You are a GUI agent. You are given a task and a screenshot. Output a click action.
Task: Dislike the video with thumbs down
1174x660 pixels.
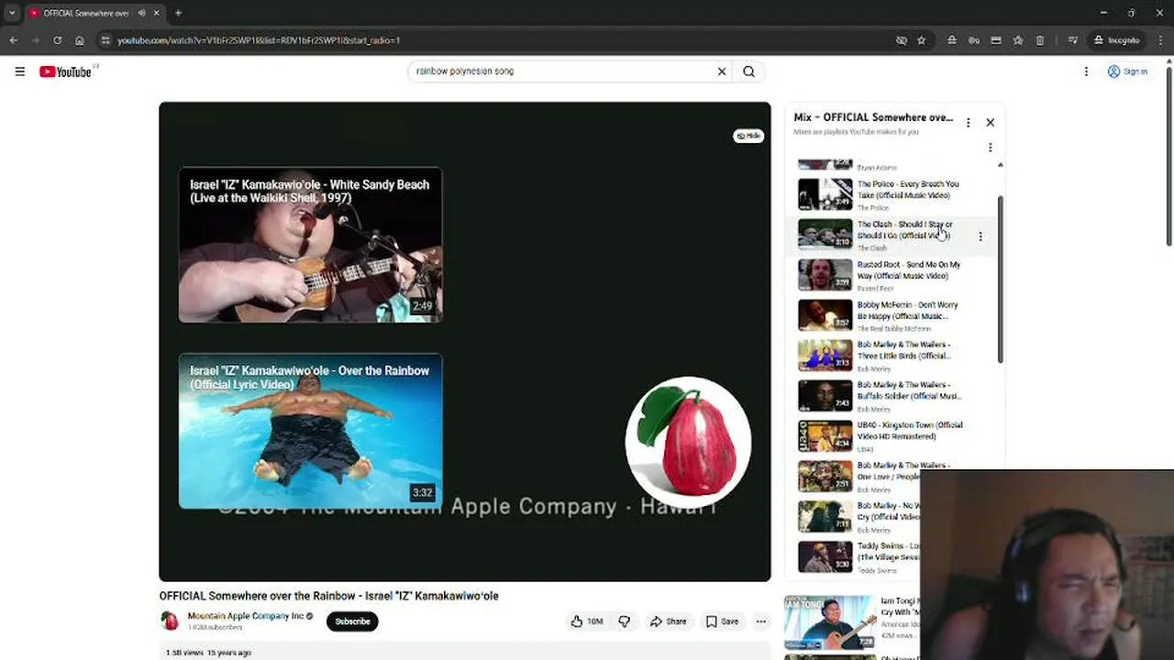coord(625,621)
